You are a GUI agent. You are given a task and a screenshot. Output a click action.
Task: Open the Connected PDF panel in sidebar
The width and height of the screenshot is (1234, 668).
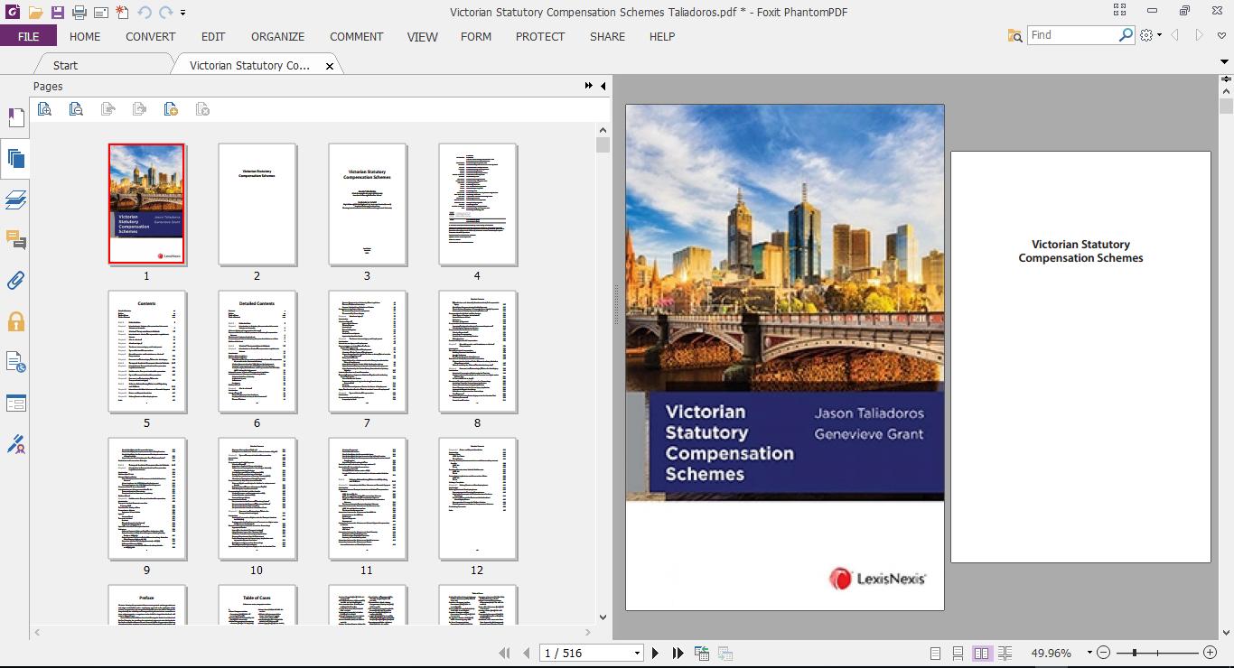pyautogui.click(x=15, y=363)
